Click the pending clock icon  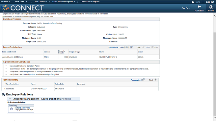(x=11, y=109)
